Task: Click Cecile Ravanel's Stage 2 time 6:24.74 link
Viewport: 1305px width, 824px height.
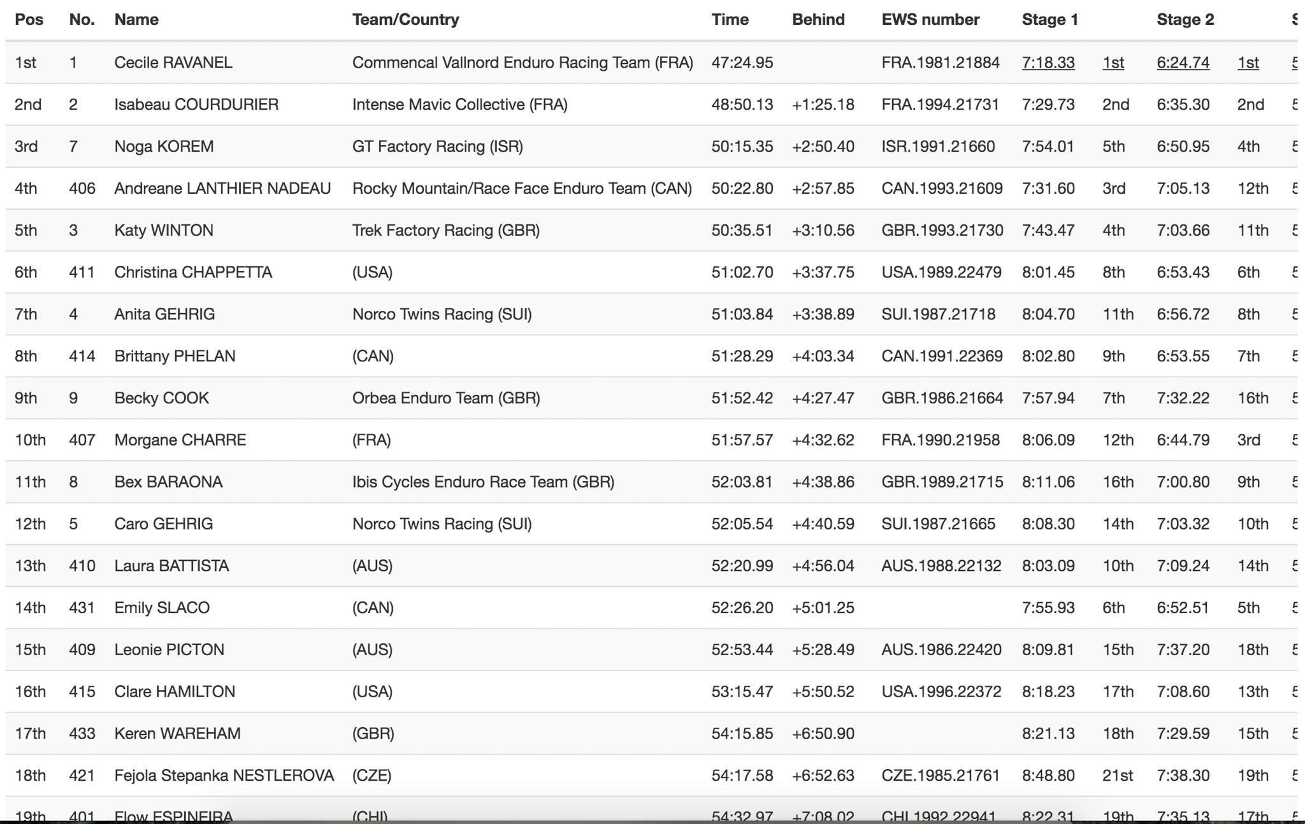Action: [x=1183, y=62]
